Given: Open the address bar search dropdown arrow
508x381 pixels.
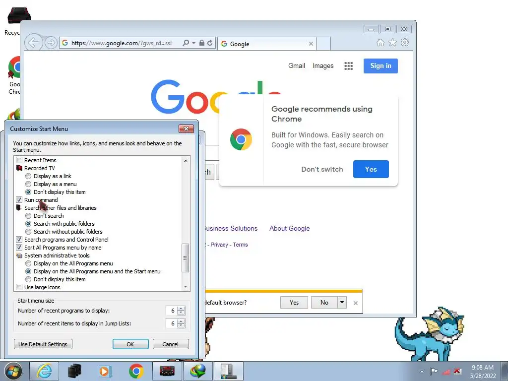Looking at the screenshot, I should point(194,43).
